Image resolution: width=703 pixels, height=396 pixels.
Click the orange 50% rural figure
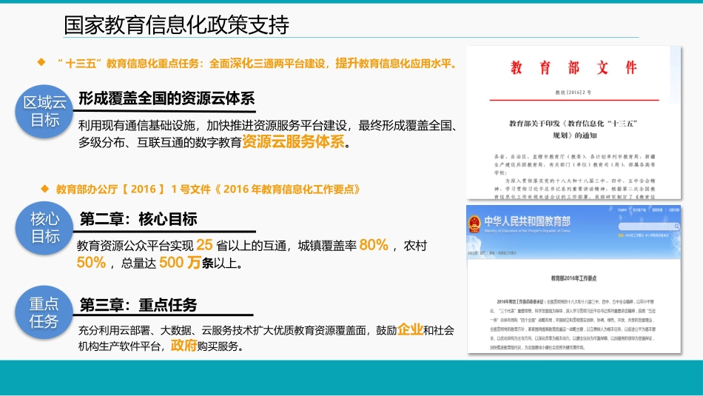tap(91, 262)
